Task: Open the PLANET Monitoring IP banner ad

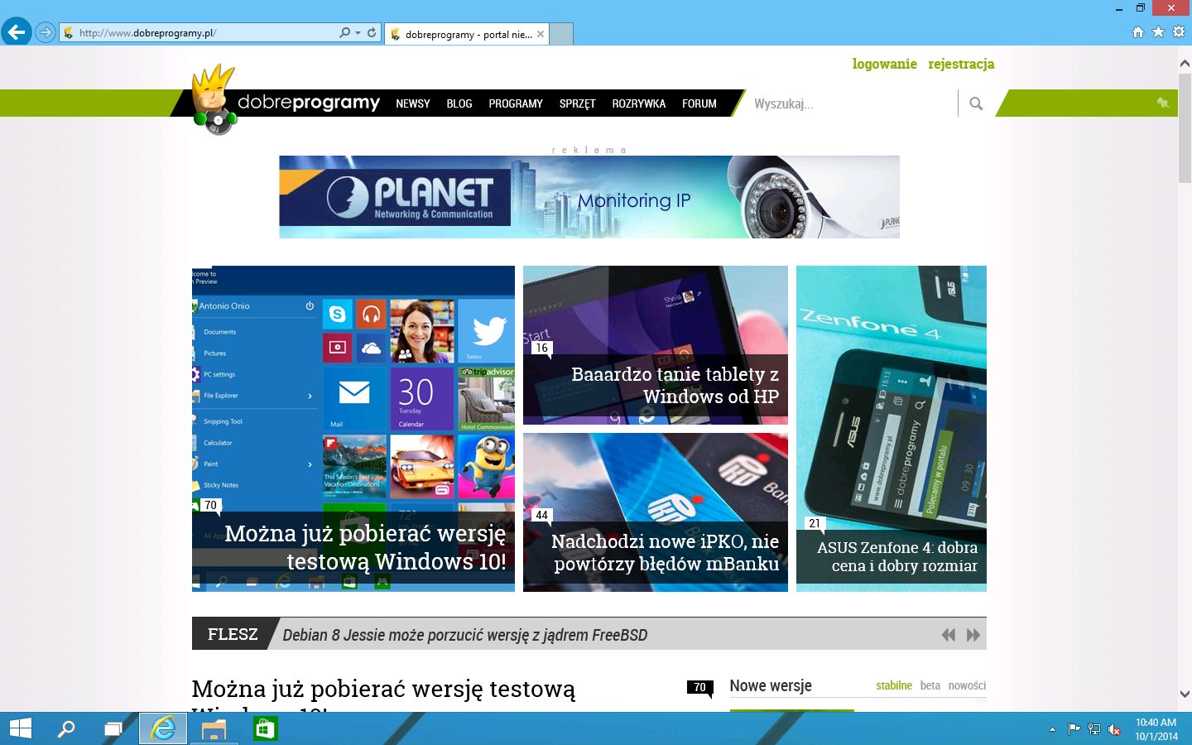Action: pyautogui.click(x=589, y=197)
